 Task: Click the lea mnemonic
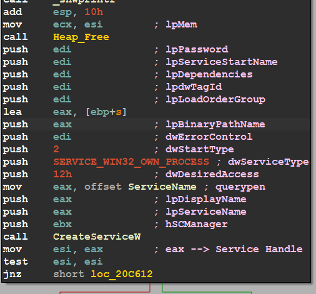coord(12,112)
